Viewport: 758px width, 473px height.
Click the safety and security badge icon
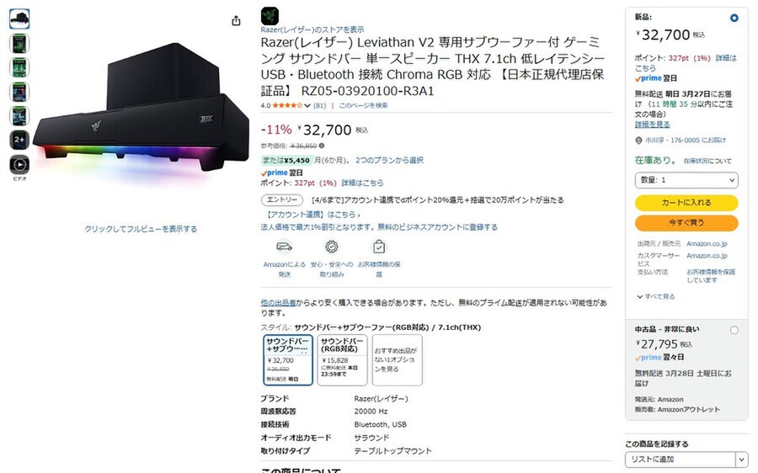pyautogui.click(x=331, y=247)
